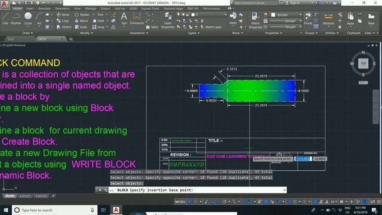Select the Circle tool
This screenshot has height=215, width=382.
click(x=28, y=19)
